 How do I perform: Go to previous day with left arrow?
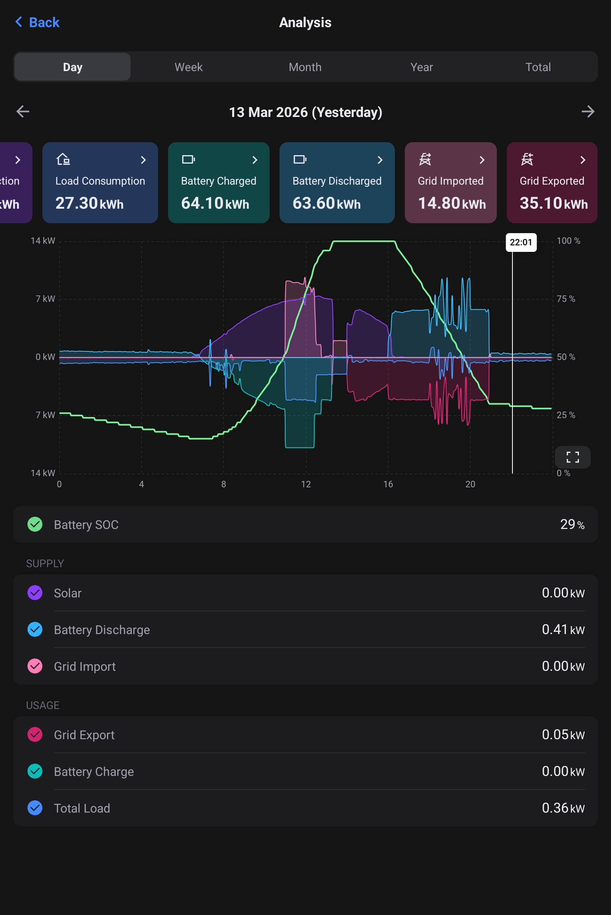point(23,112)
